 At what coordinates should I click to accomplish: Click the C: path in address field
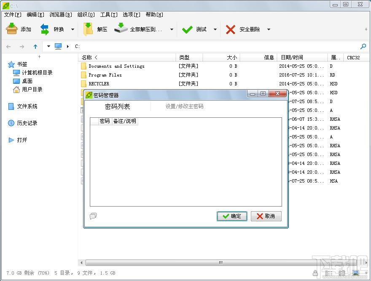(x=78, y=46)
